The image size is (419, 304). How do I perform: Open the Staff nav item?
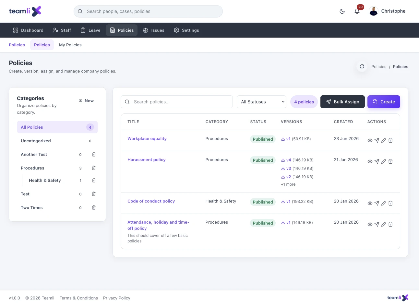tap(62, 30)
